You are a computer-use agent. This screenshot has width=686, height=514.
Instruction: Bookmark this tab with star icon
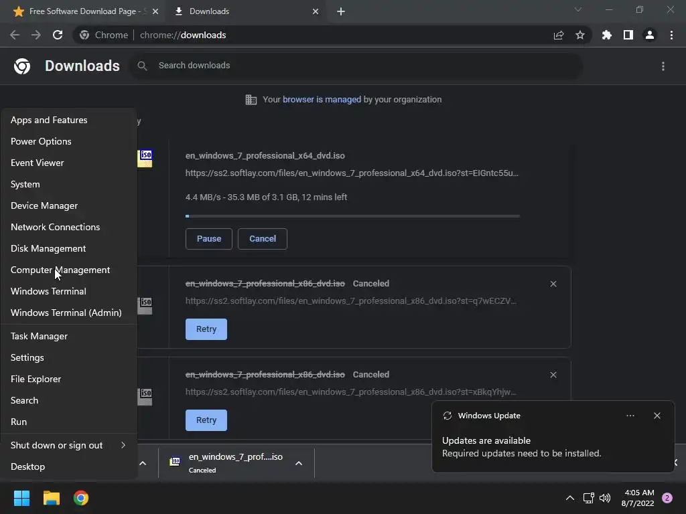click(x=579, y=35)
